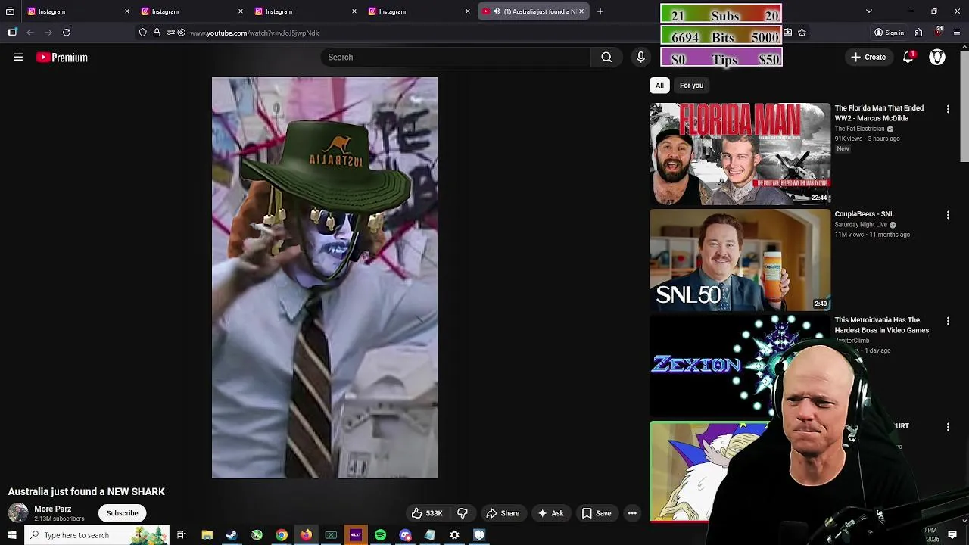The height and width of the screenshot is (545, 969).
Task: Open the notifications bell
Action: 908,57
